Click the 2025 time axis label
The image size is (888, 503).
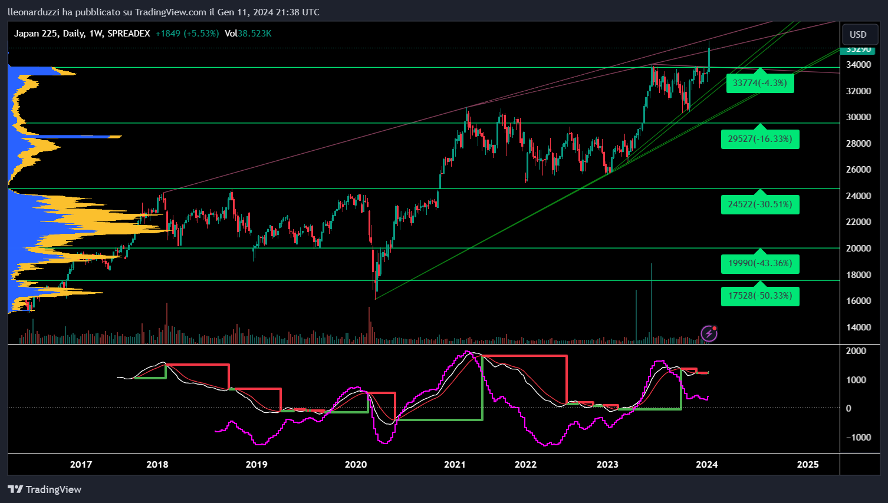point(808,465)
